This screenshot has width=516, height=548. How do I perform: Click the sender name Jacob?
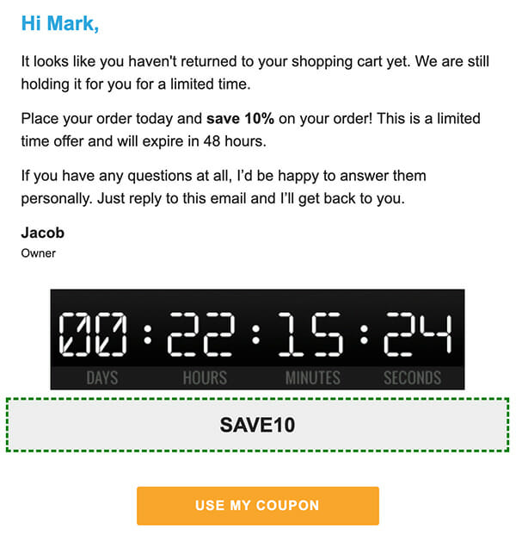tap(43, 233)
